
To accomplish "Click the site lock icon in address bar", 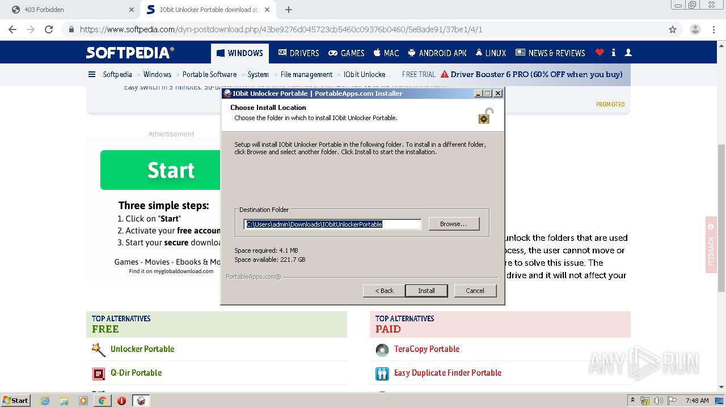I will pos(71,29).
